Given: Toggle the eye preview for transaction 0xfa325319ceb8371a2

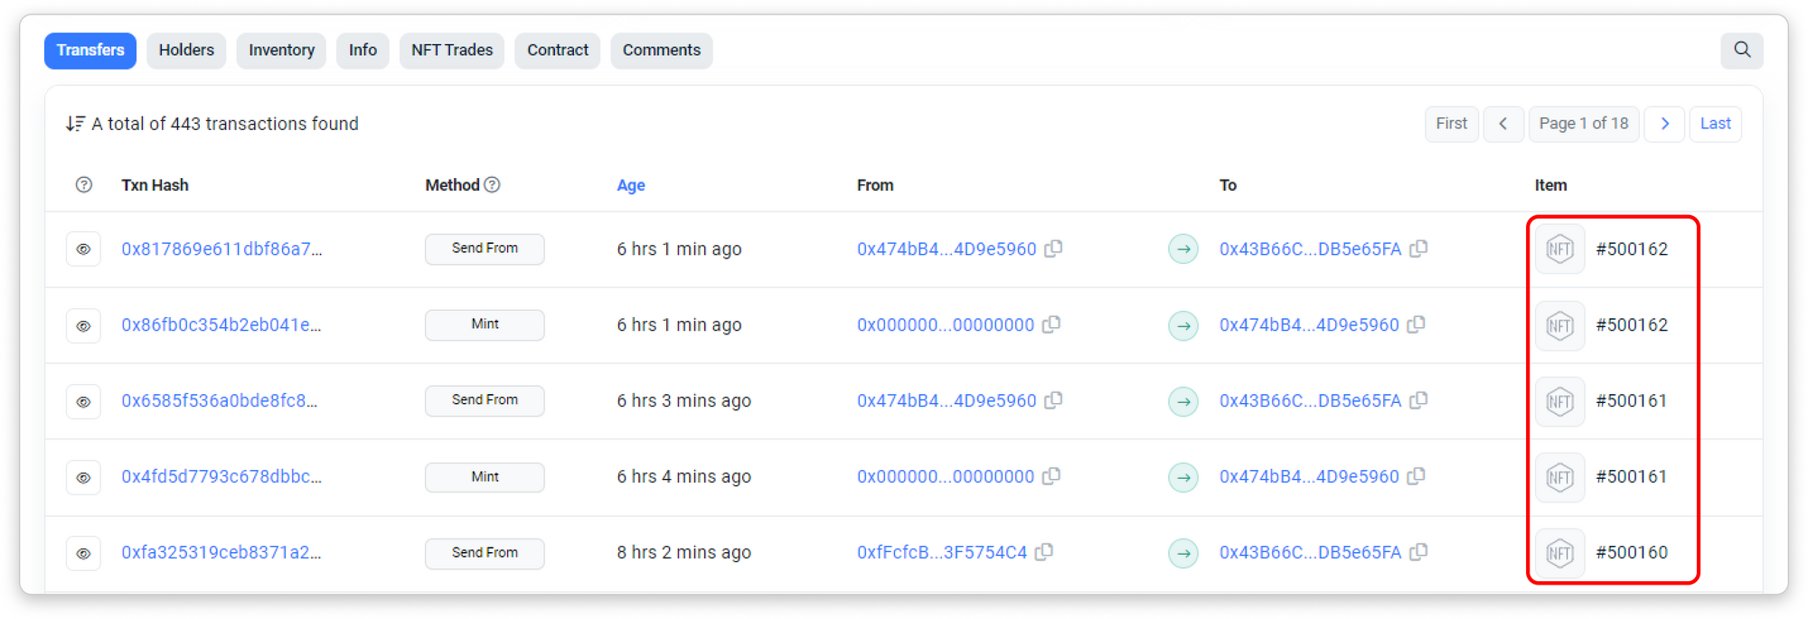Looking at the screenshot, I should 83,553.
